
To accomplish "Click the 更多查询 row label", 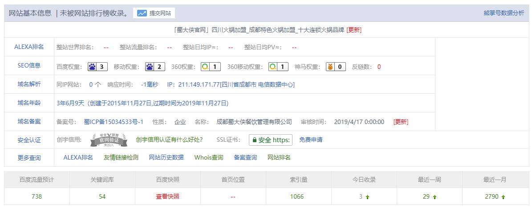I will click(29, 157).
